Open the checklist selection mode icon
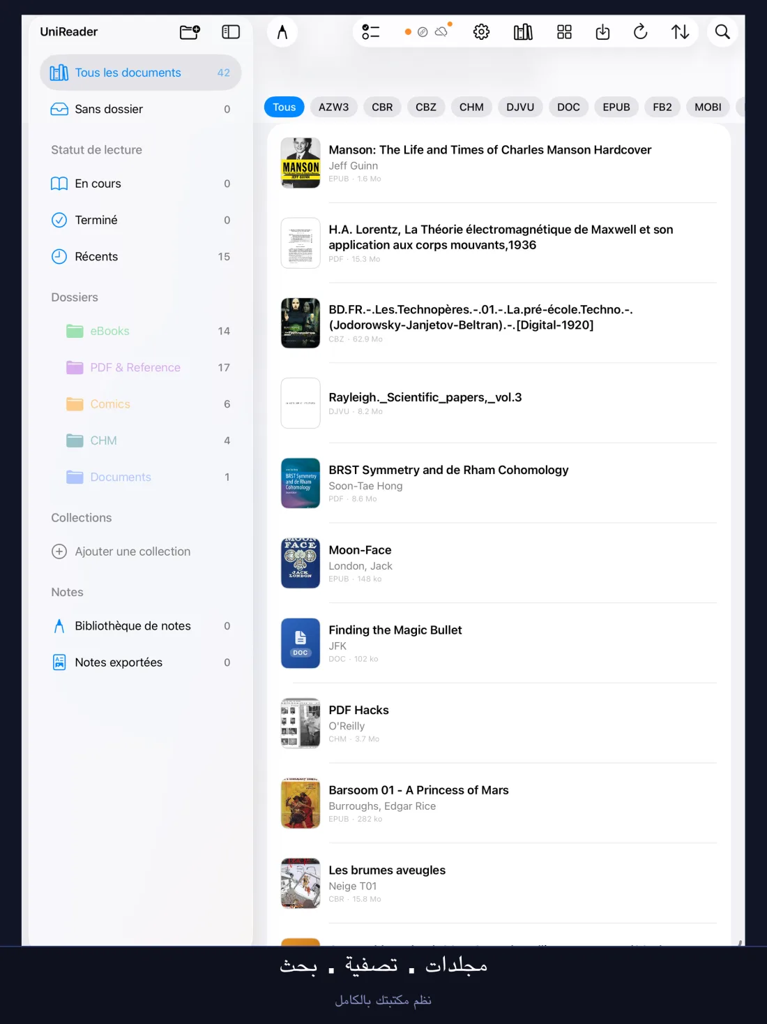This screenshot has height=1024, width=767. (x=371, y=32)
